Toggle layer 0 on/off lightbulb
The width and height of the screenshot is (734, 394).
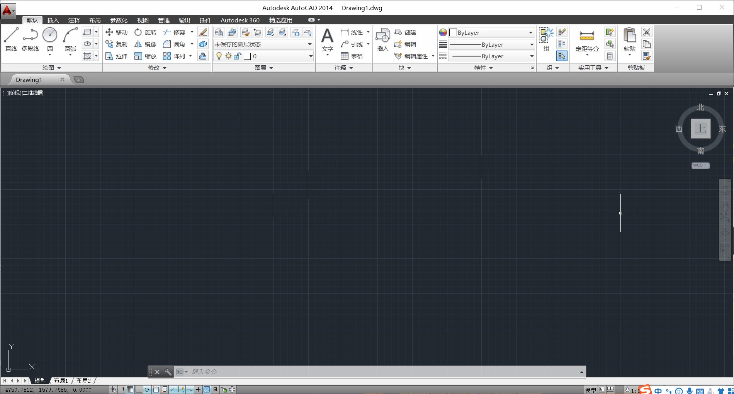tap(219, 56)
